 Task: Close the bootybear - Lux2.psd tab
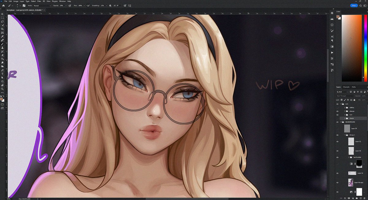pos(44,10)
